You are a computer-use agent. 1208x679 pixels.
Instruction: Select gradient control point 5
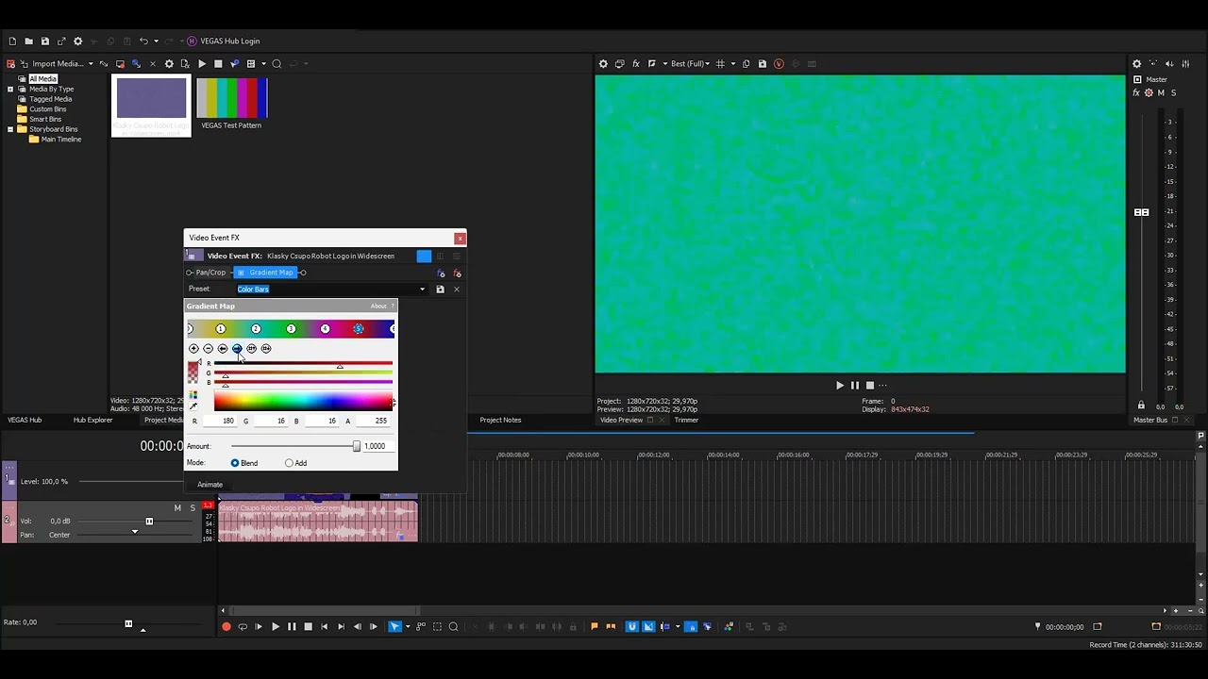(x=359, y=329)
